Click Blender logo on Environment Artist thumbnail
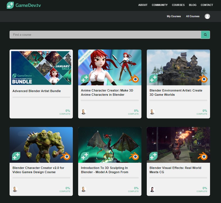The height and width of the screenshot is (203, 221). pos(203,79)
